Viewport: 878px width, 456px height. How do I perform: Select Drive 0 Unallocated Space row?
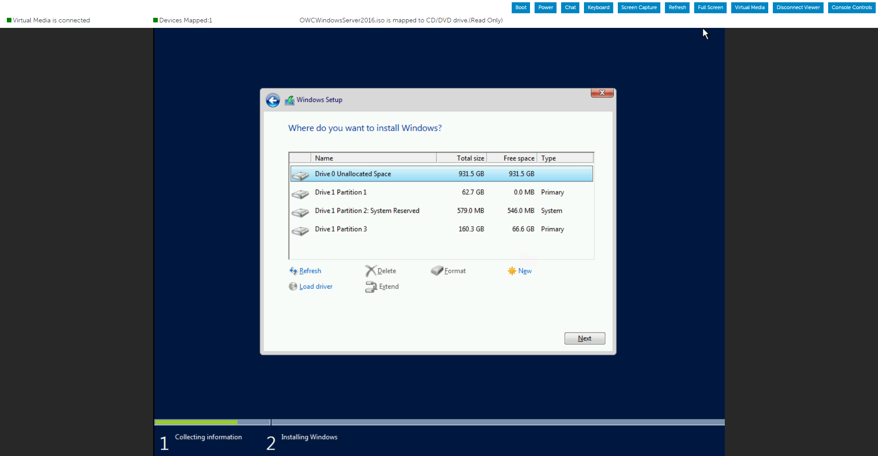coord(441,174)
